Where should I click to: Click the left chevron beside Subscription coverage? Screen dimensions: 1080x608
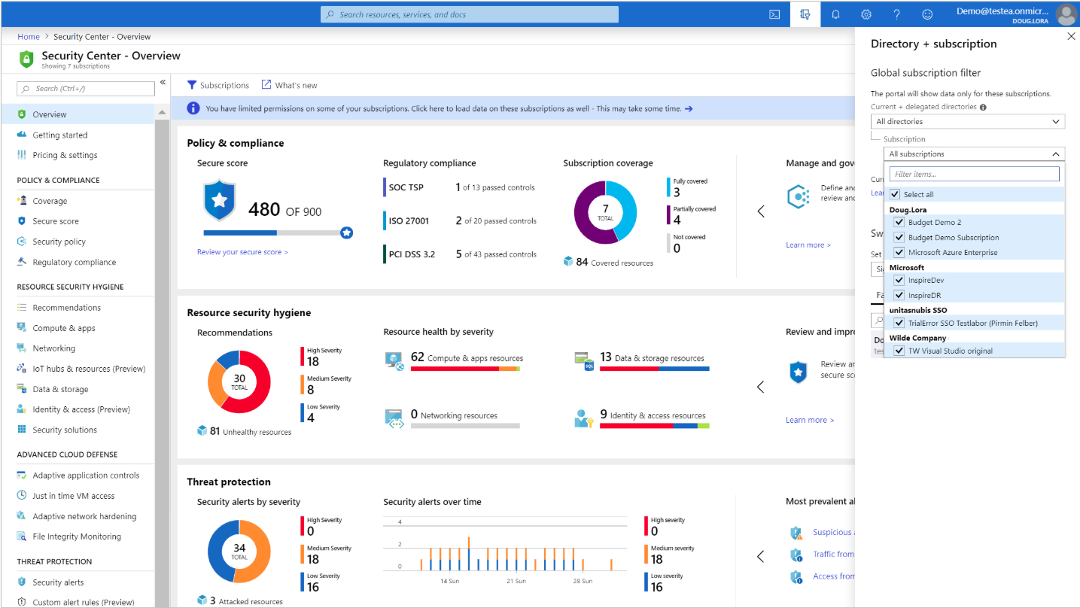coord(760,211)
